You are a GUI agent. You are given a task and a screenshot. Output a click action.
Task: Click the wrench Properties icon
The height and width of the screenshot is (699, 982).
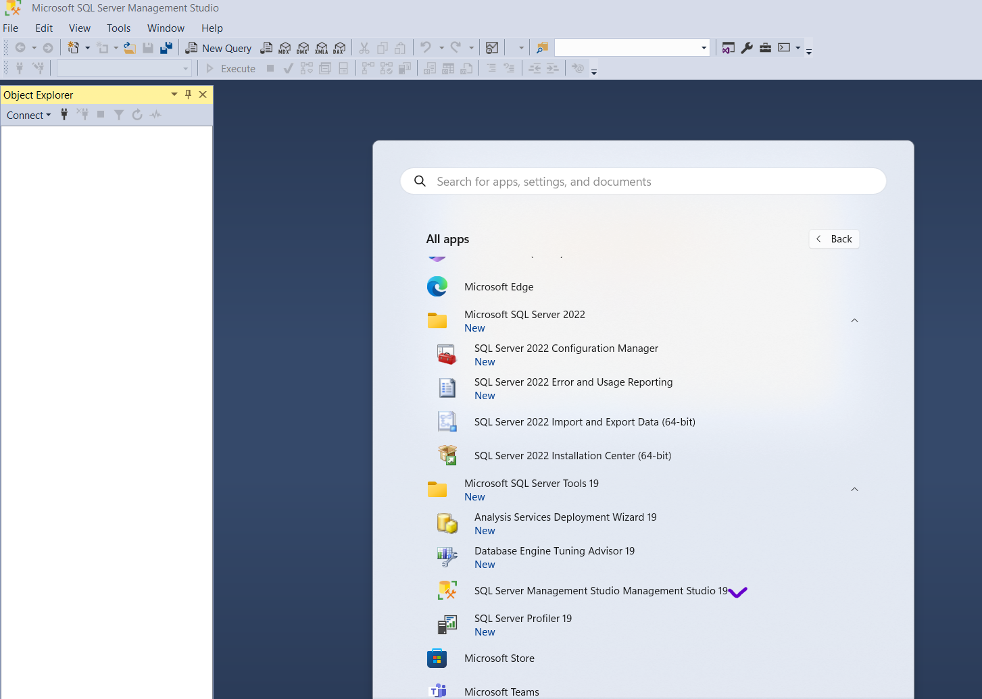click(x=747, y=48)
